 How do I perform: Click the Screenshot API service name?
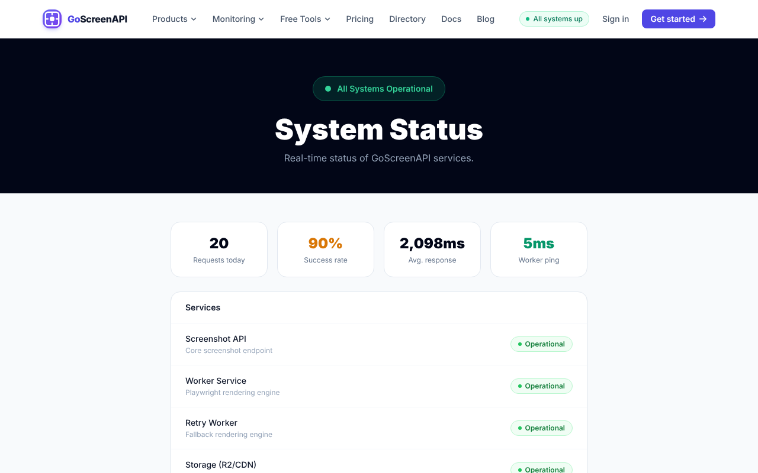pyautogui.click(x=216, y=339)
